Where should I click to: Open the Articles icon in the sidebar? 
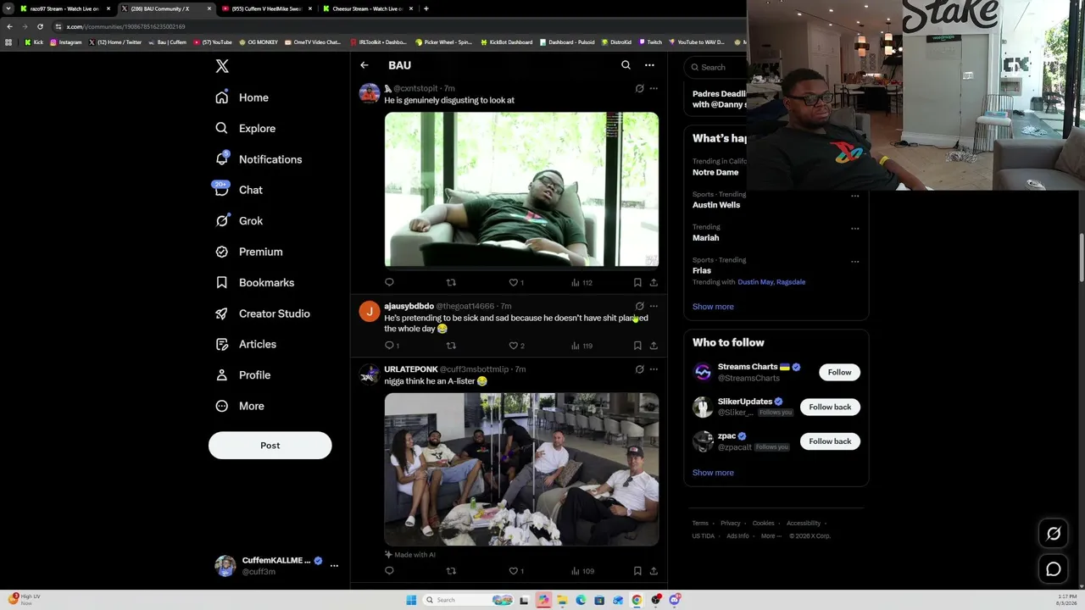(x=222, y=344)
